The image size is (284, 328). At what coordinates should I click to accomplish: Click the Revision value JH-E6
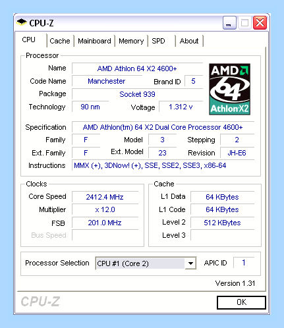(x=237, y=153)
